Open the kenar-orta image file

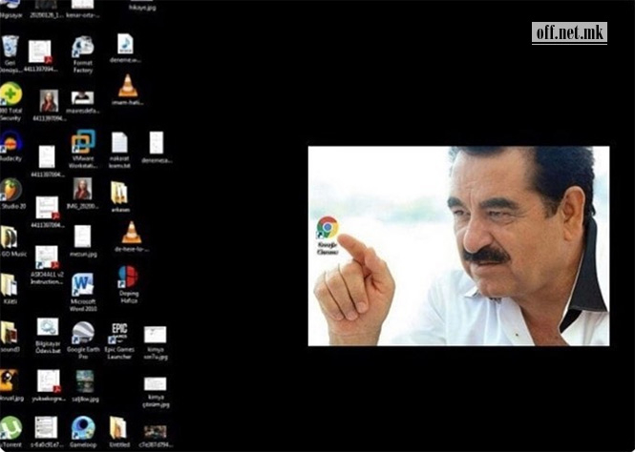[x=83, y=5]
